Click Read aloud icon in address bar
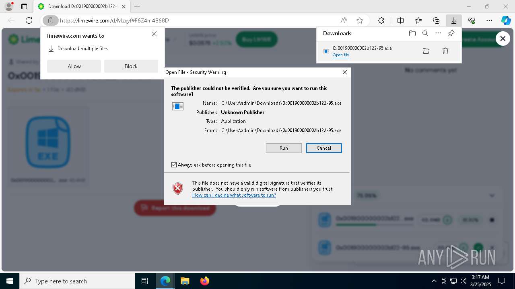 click(344, 20)
